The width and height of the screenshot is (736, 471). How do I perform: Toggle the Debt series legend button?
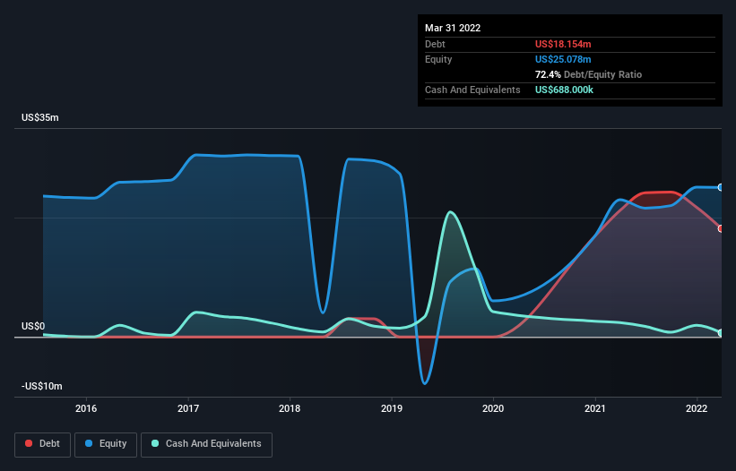point(42,444)
